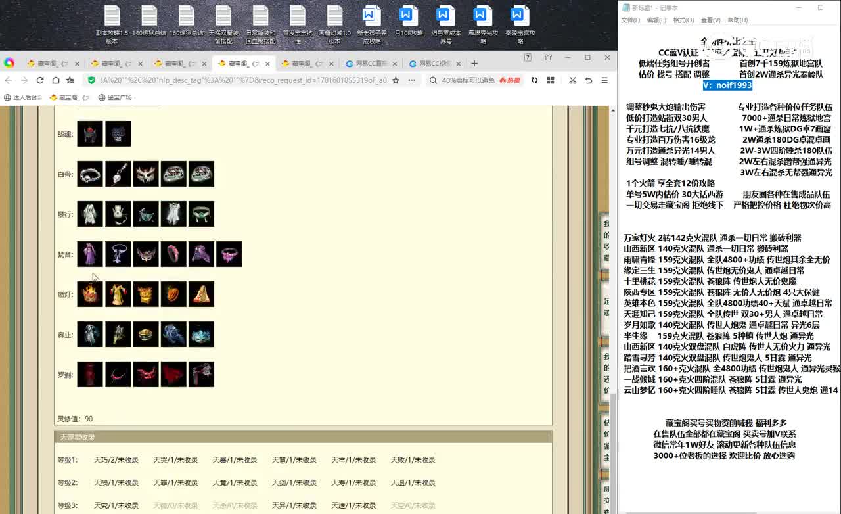
Task: Open the browser hamburger main menu
Action: [604, 80]
